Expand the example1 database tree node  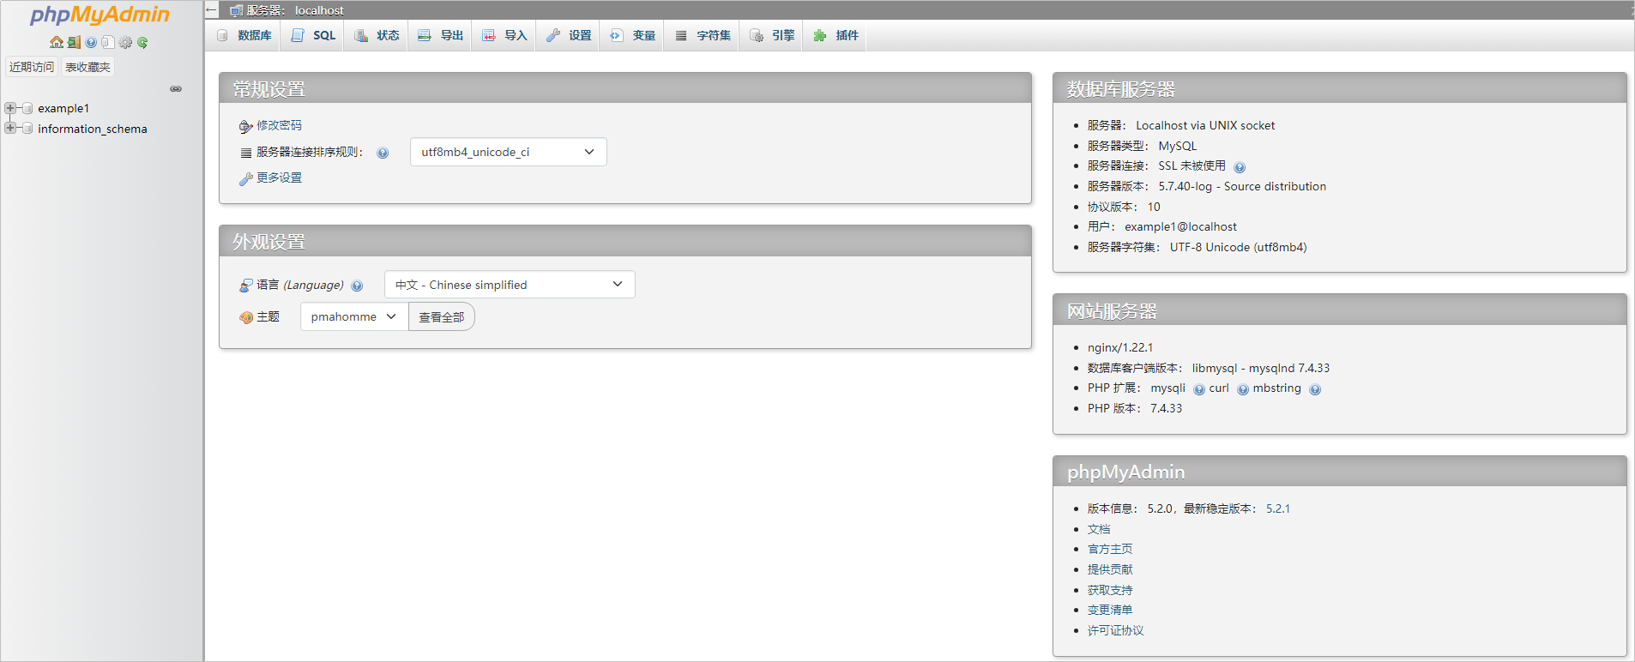pyautogui.click(x=10, y=108)
